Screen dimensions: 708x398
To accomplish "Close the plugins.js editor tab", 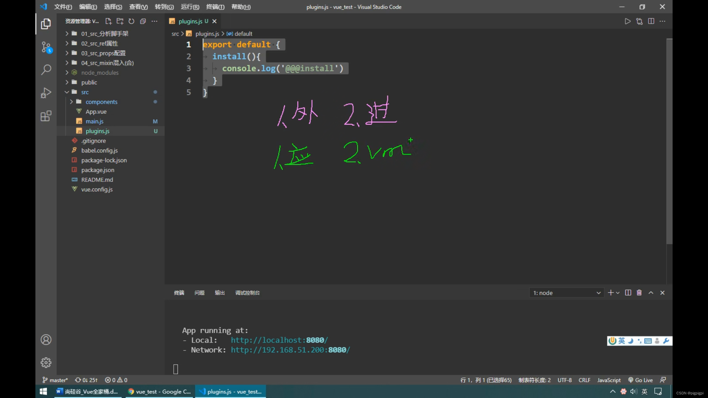I will (214, 21).
